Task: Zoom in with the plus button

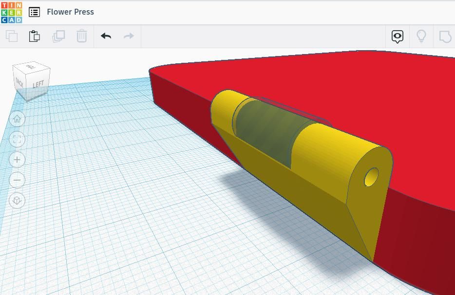Action: point(17,160)
